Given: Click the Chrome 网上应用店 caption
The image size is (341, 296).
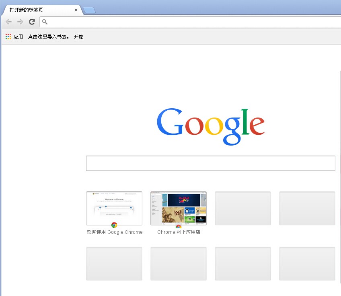Looking at the screenshot, I should tap(179, 232).
